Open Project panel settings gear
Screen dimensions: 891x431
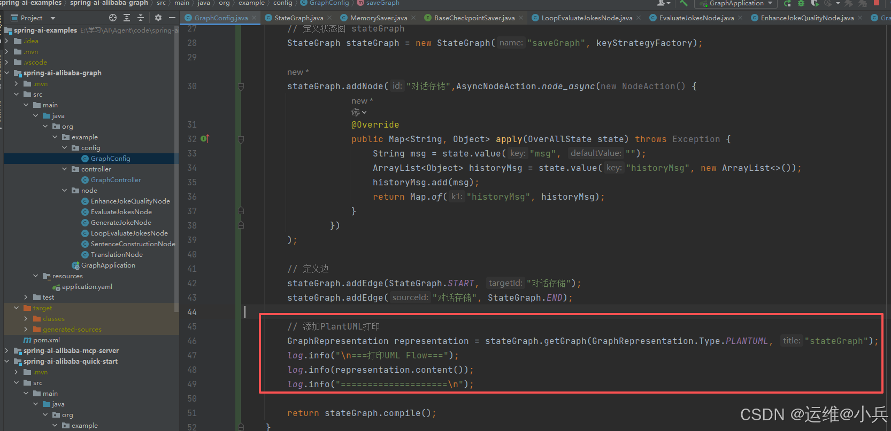158,18
